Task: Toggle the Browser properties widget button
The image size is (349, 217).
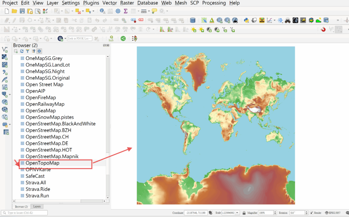Action: [x=39, y=51]
